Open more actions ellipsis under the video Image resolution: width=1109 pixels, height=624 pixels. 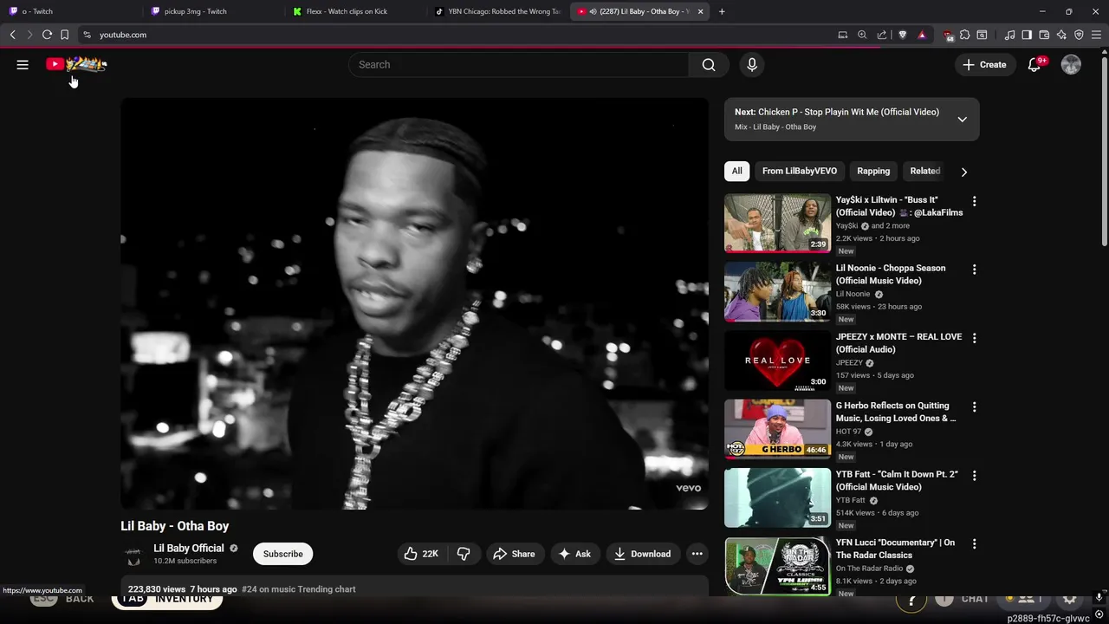pyautogui.click(x=697, y=554)
